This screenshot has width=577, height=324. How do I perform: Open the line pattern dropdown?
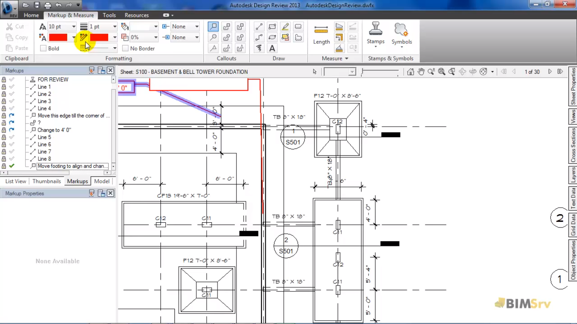click(114, 49)
